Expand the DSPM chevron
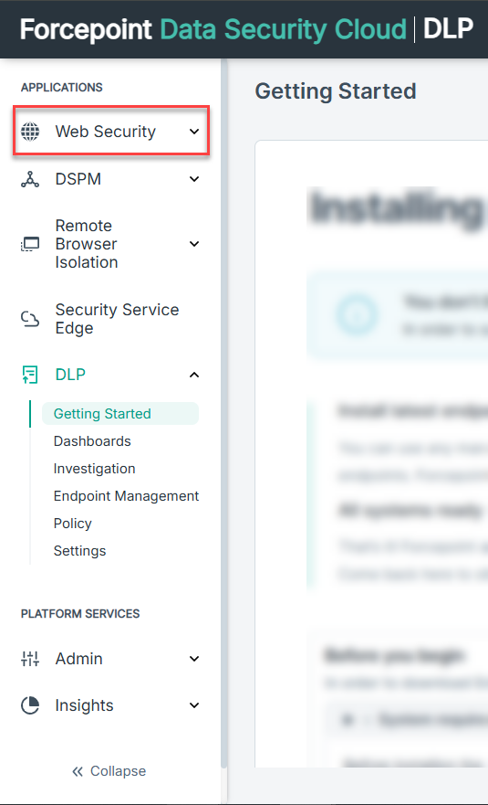This screenshot has width=488, height=805. point(194,179)
